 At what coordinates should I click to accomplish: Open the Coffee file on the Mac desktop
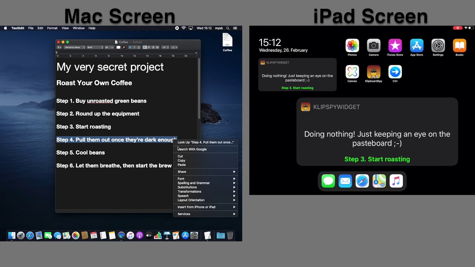pos(227,39)
